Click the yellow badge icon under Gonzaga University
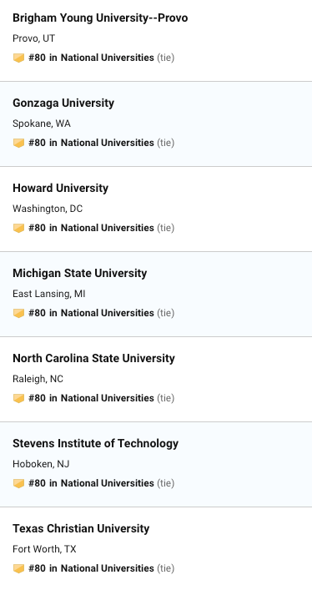This screenshot has width=312, height=590. click(19, 143)
